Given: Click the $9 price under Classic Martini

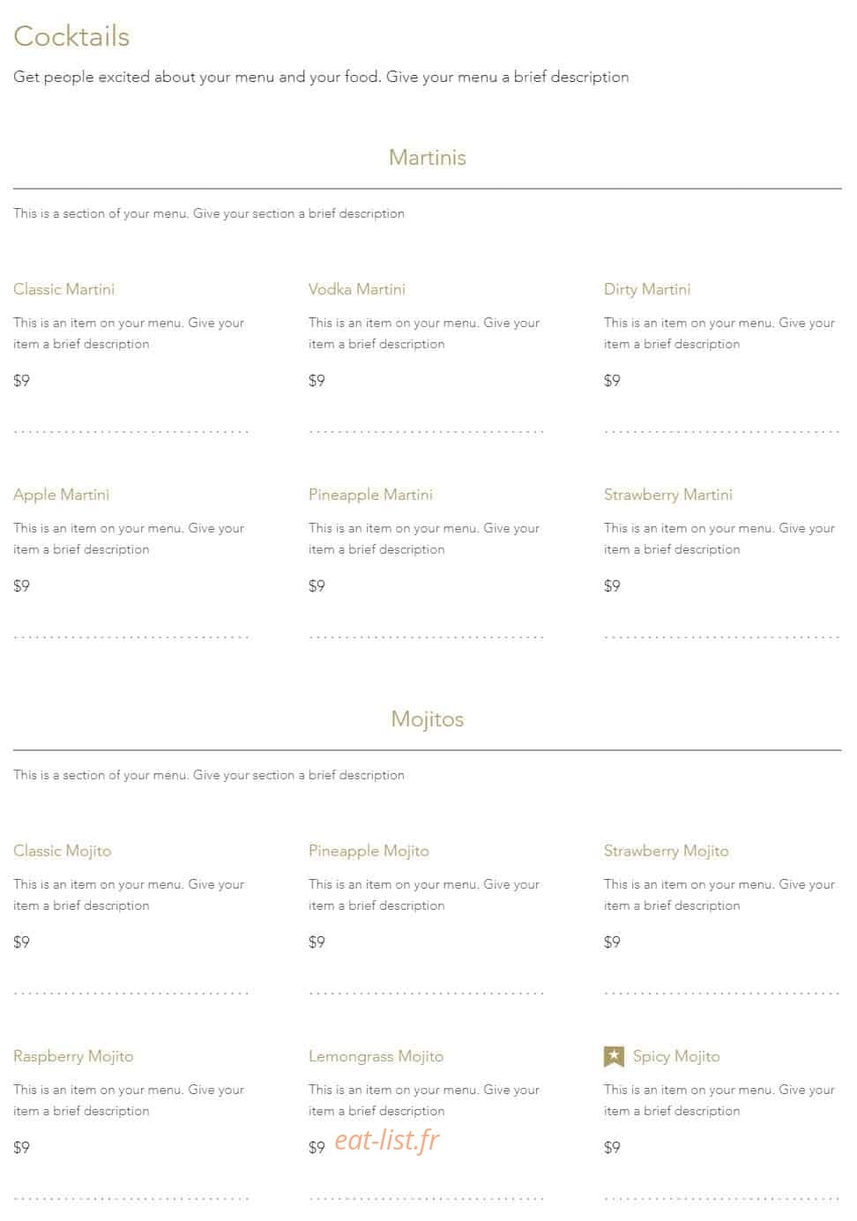Looking at the screenshot, I should 21,381.
